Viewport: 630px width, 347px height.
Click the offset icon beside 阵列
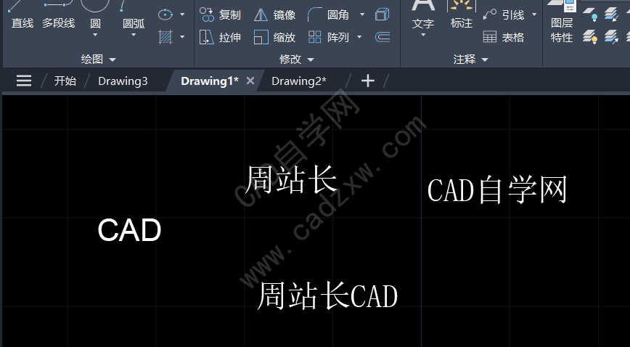[382, 38]
